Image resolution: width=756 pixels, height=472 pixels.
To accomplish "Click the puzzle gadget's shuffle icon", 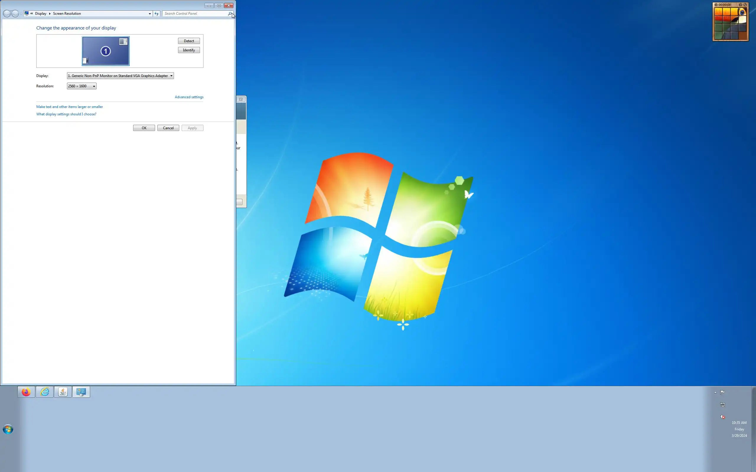I will click(745, 5).
